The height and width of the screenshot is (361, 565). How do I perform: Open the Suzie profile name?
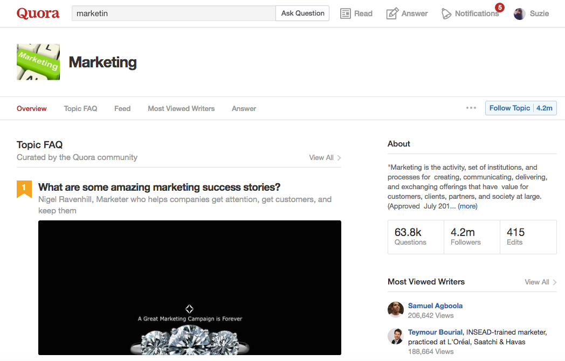[x=539, y=13]
